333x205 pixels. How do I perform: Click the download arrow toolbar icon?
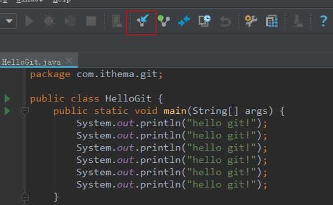click(298, 21)
